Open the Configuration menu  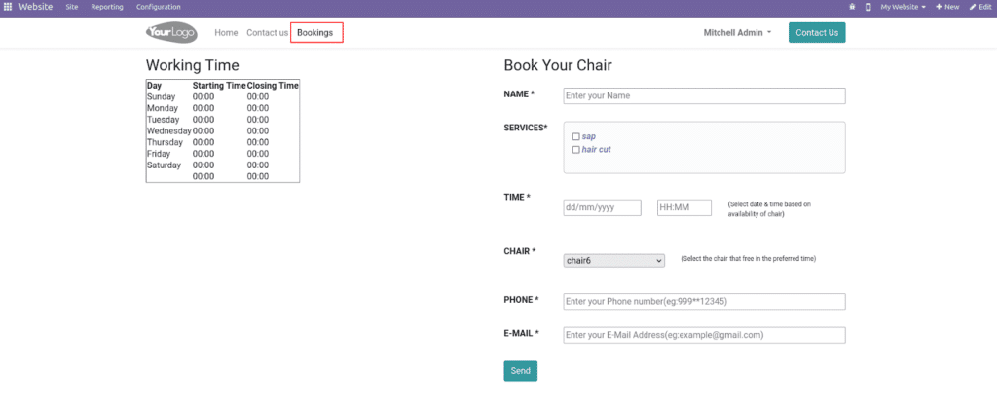158,7
